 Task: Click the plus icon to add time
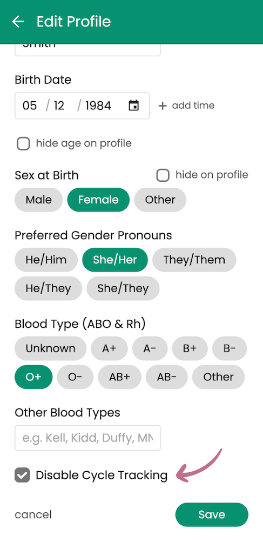(x=162, y=105)
